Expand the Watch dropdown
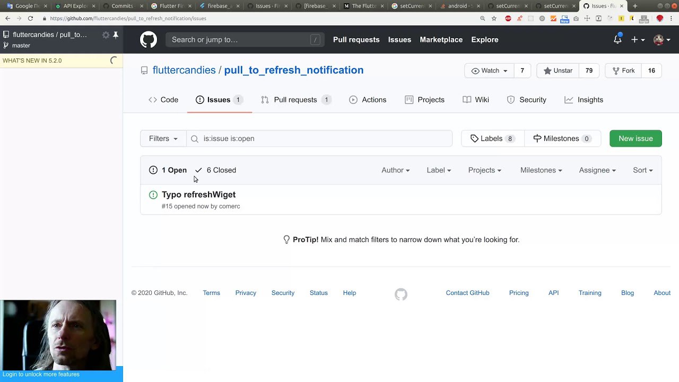Viewport: 679px width, 382px height. coord(489,71)
